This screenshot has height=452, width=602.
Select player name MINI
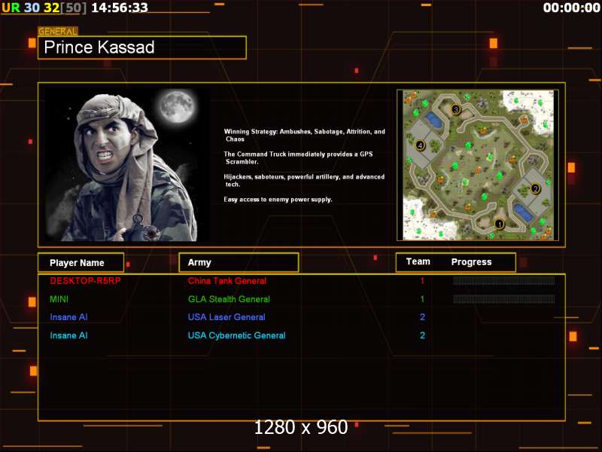[x=59, y=299]
